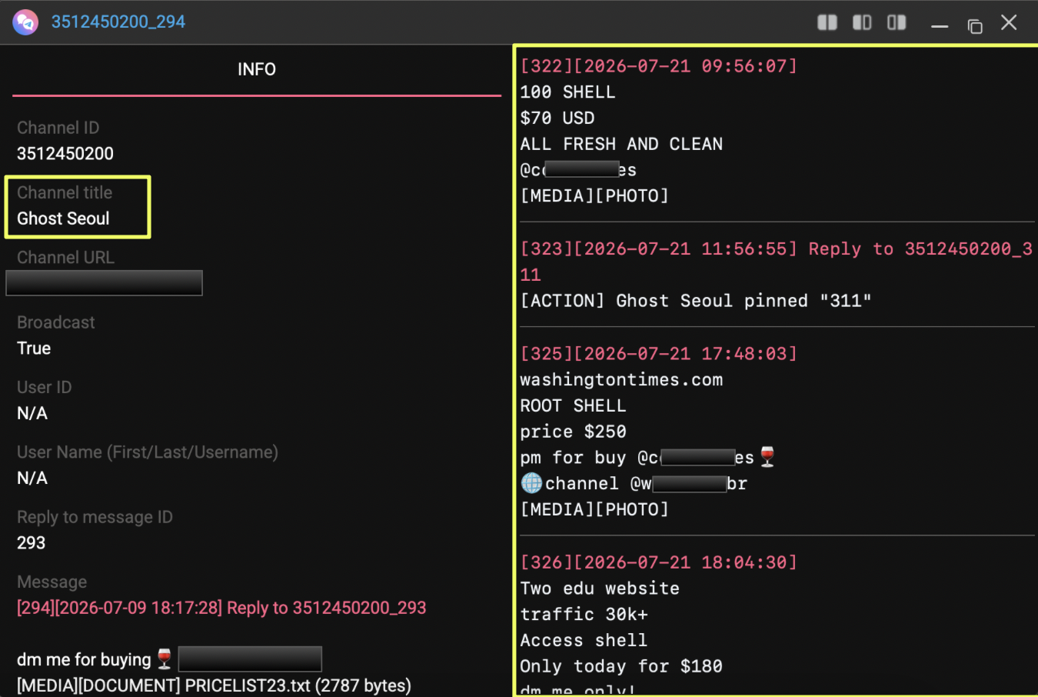Click the redacted Channel URL field

tap(104, 283)
